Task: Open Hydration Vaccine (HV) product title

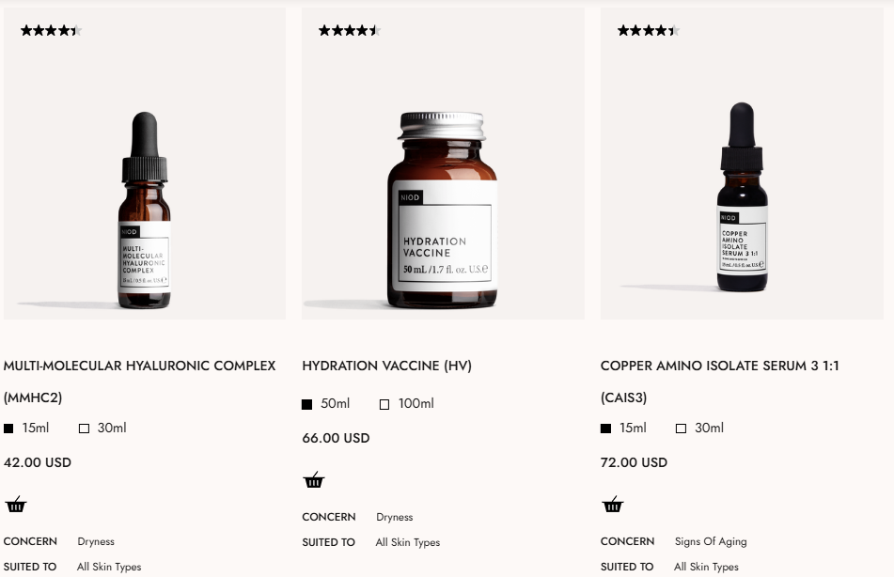Action: (x=387, y=366)
